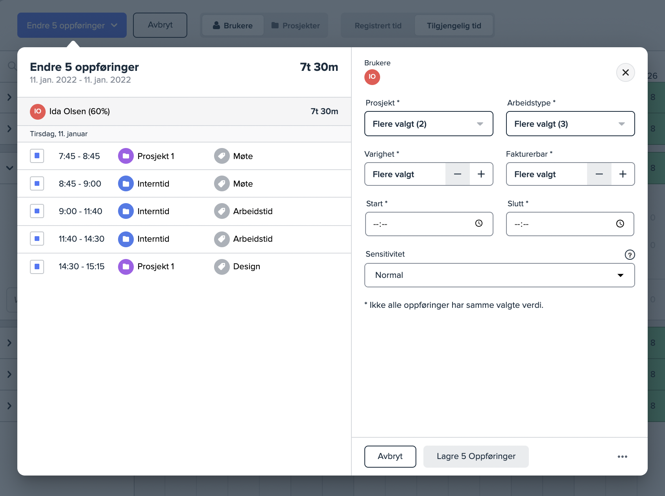665x496 pixels.
Task: Click the clock icon in Start field
Action: pos(478,224)
